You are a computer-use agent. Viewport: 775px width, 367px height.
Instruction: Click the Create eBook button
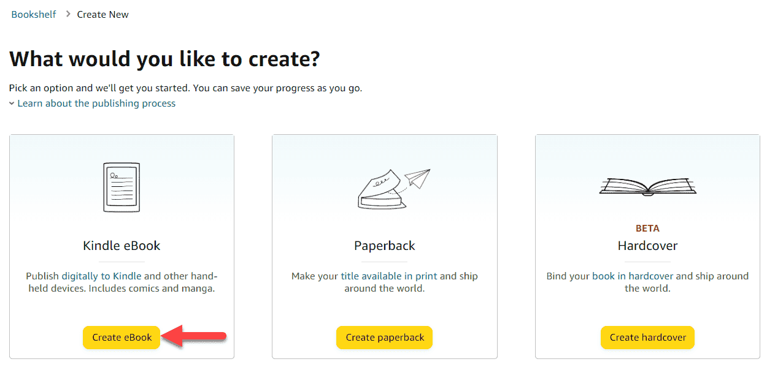(x=121, y=338)
